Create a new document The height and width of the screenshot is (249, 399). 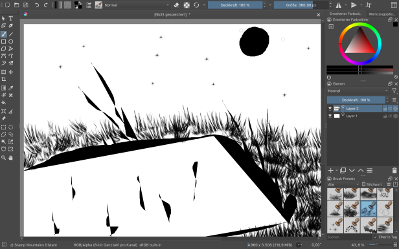[7, 5]
